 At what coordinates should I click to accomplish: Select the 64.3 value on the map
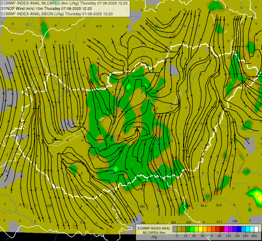pyautogui.click(x=203, y=206)
